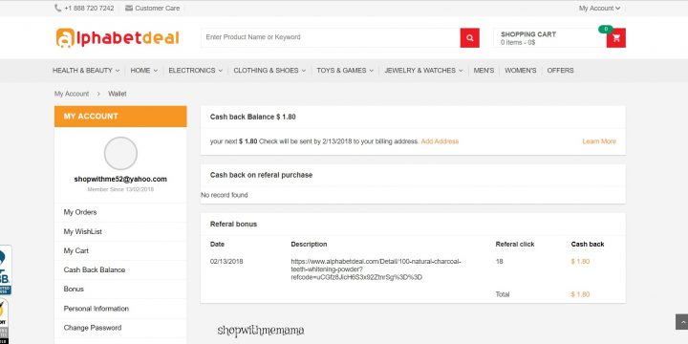This screenshot has width=688, height=344.
Task: Click the Referal click column header
Action: point(515,245)
